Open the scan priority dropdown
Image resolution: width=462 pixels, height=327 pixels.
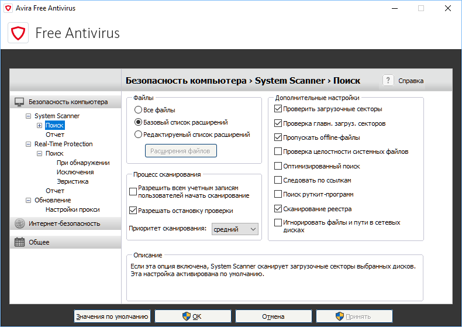click(x=235, y=229)
